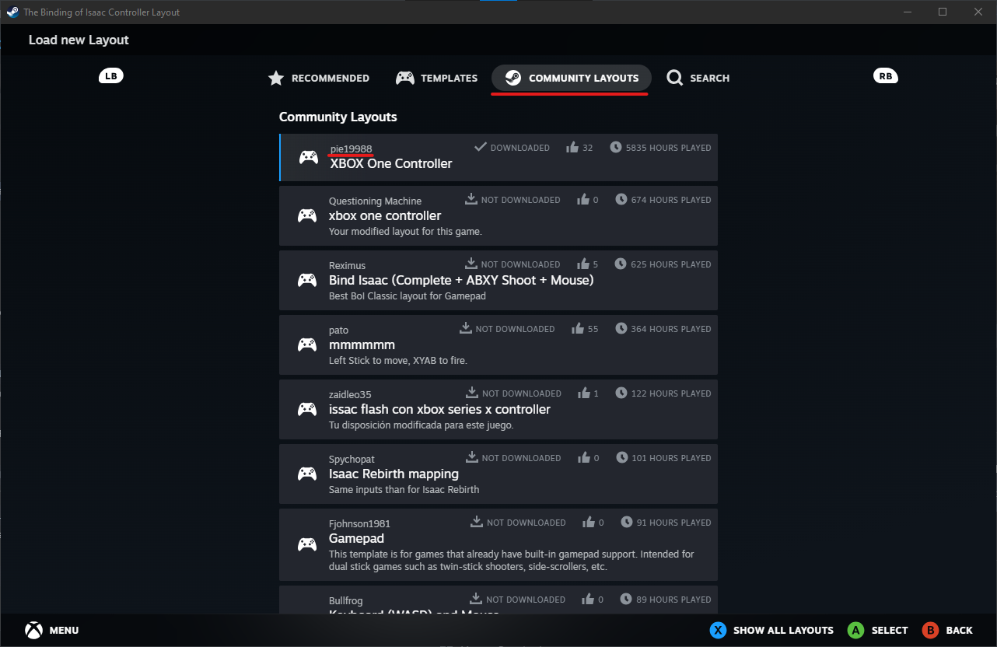Minimize the Controller Layout window
This screenshot has width=997, height=647.
tap(907, 12)
